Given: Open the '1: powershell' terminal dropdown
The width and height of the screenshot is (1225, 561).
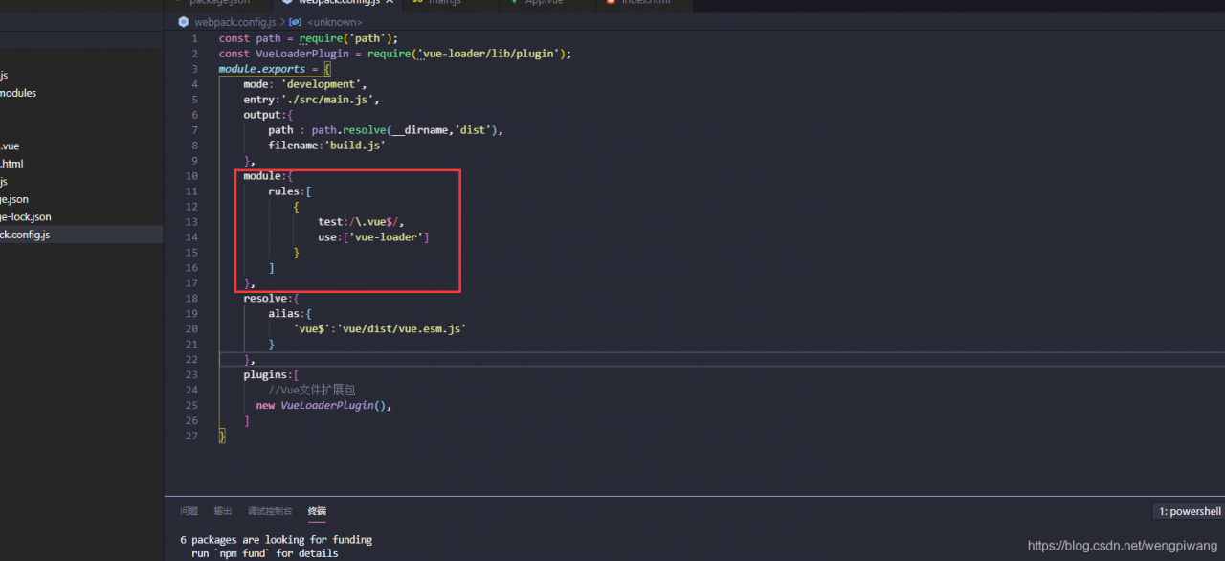Looking at the screenshot, I should click(x=1189, y=511).
